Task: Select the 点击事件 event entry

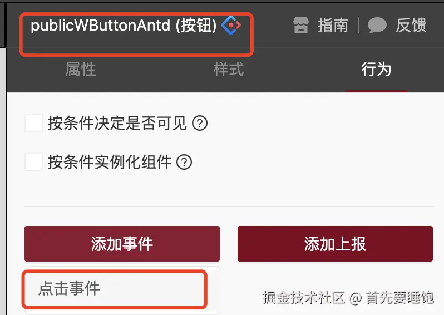Action: pyautogui.click(x=115, y=289)
